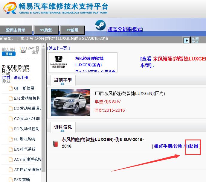Go forward with the >>前进 button

72,30
